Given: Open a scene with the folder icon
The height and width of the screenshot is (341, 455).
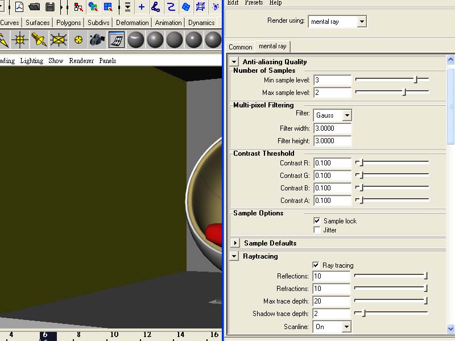Looking at the screenshot, I should coord(34,6).
